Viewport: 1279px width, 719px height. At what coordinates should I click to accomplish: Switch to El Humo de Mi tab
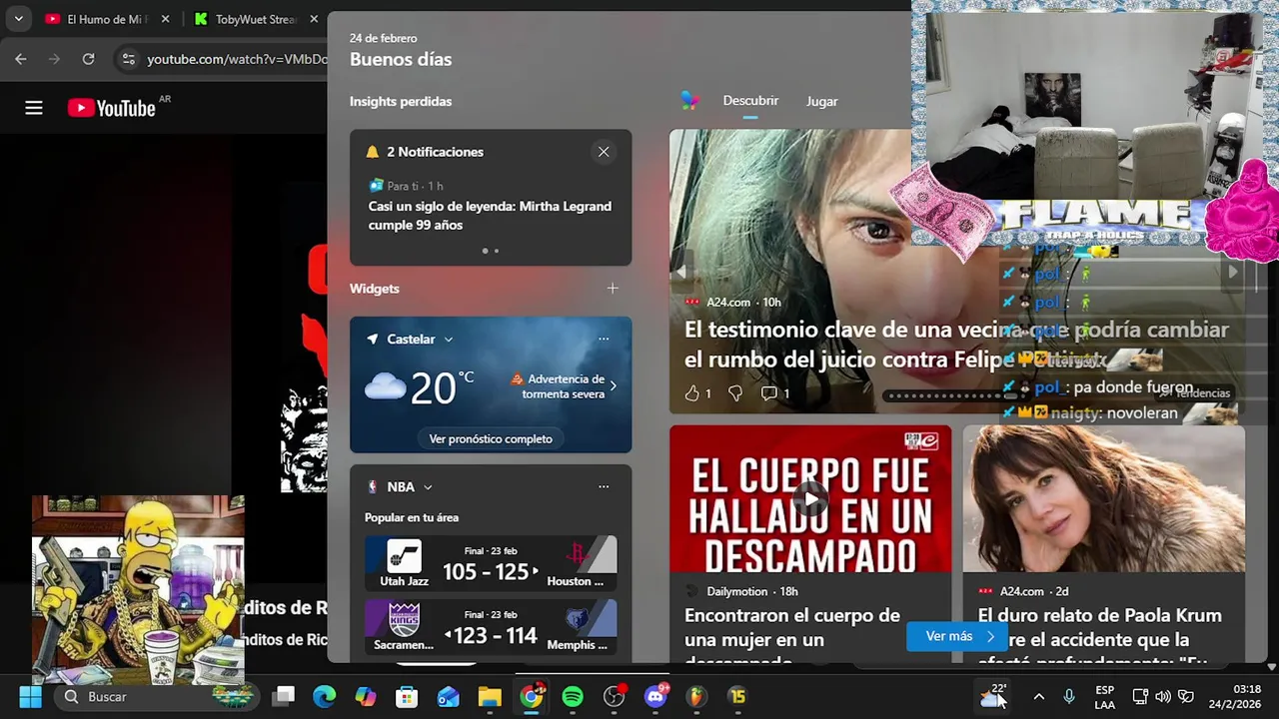[105, 19]
